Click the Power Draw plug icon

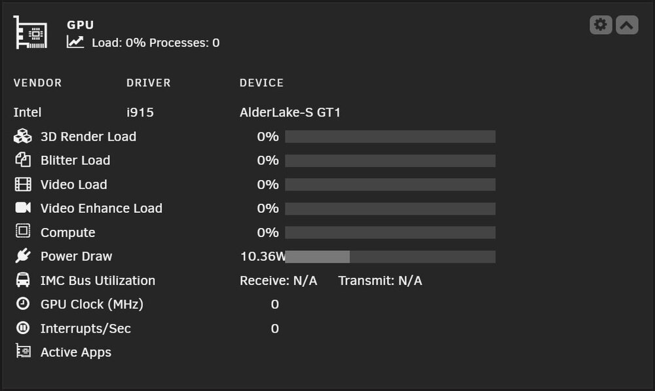tap(23, 255)
